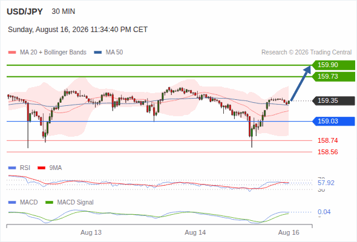Click the Aug 13 date axis label
357x242 pixels.
click(91, 232)
